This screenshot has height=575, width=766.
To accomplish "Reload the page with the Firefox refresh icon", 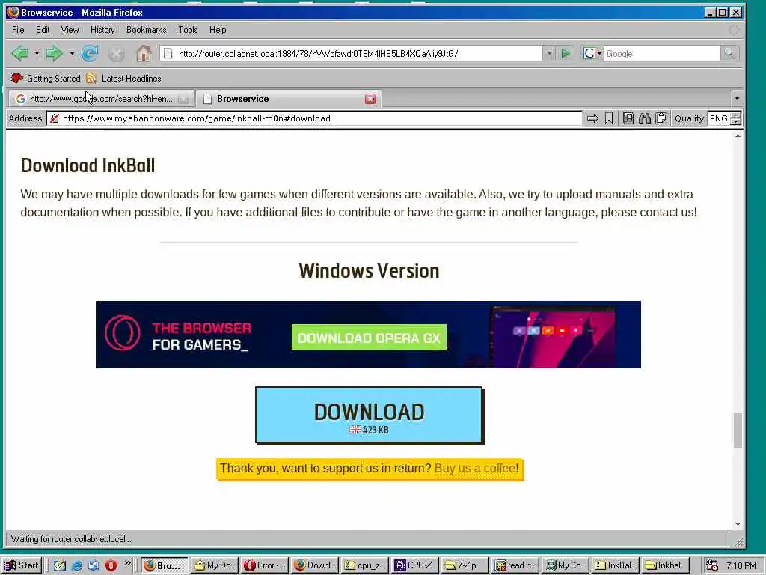I will (90, 53).
